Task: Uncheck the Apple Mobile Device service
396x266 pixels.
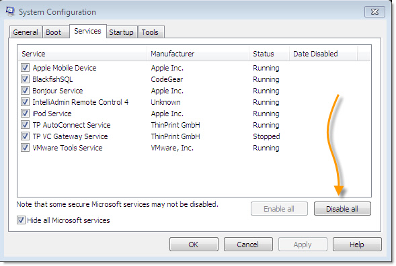Action: click(25, 68)
